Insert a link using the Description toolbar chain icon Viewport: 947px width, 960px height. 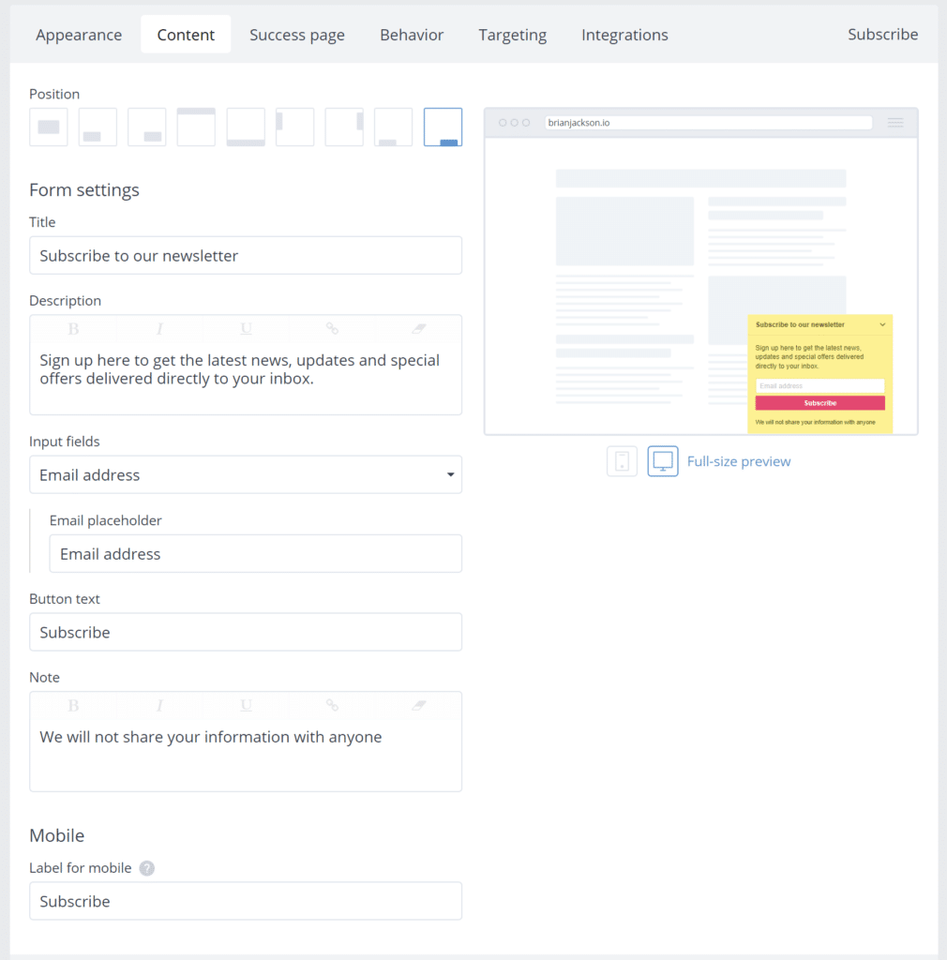pos(332,329)
